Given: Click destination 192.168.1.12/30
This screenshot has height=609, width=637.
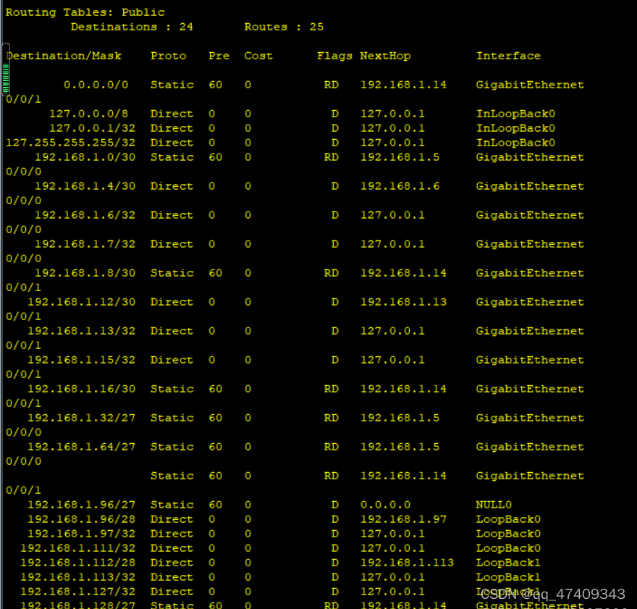Looking at the screenshot, I should (x=82, y=302).
